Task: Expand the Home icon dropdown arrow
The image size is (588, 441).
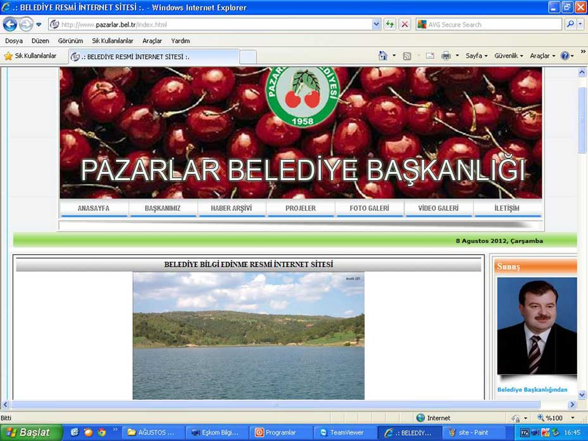Action: (x=394, y=56)
